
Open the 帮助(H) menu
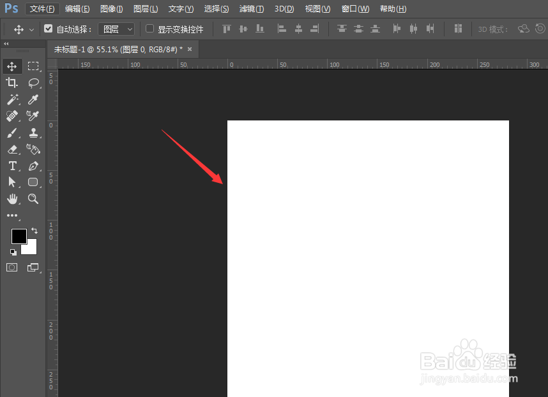tap(393, 9)
